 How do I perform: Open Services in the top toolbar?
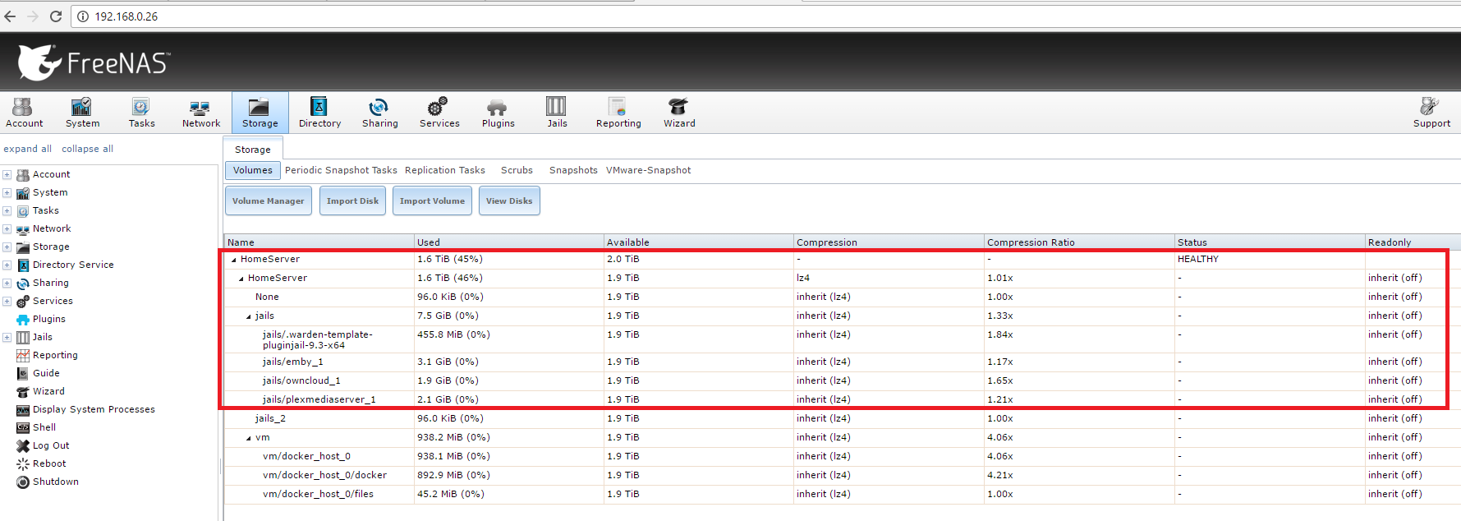(x=439, y=113)
